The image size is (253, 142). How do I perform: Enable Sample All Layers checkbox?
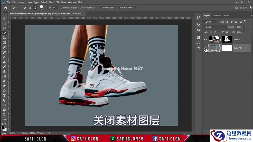click(61, 8)
